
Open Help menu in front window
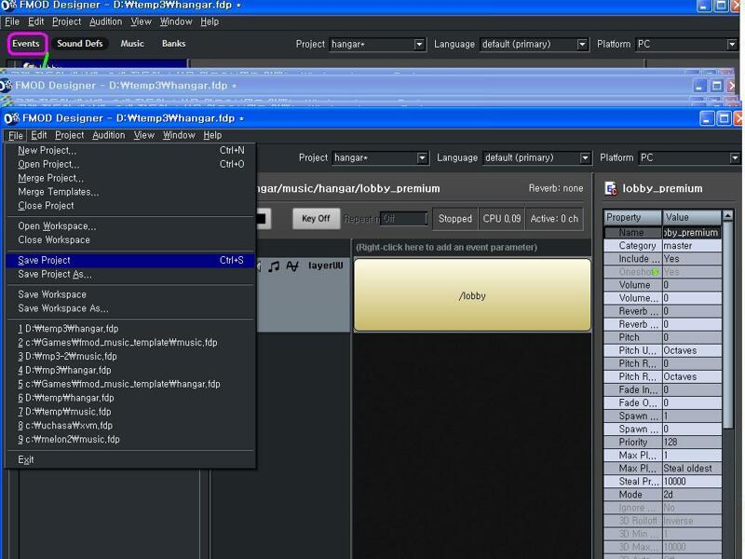[x=212, y=135]
